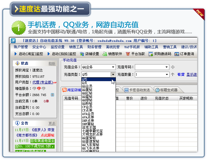Click 点此跟帖 red link
Image resolution: width=207 pixels, height=160 pixels.
pos(47,135)
